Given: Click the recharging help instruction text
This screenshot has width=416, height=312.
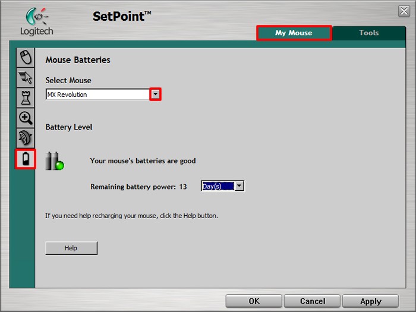Looking at the screenshot, I should (x=131, y=216).
